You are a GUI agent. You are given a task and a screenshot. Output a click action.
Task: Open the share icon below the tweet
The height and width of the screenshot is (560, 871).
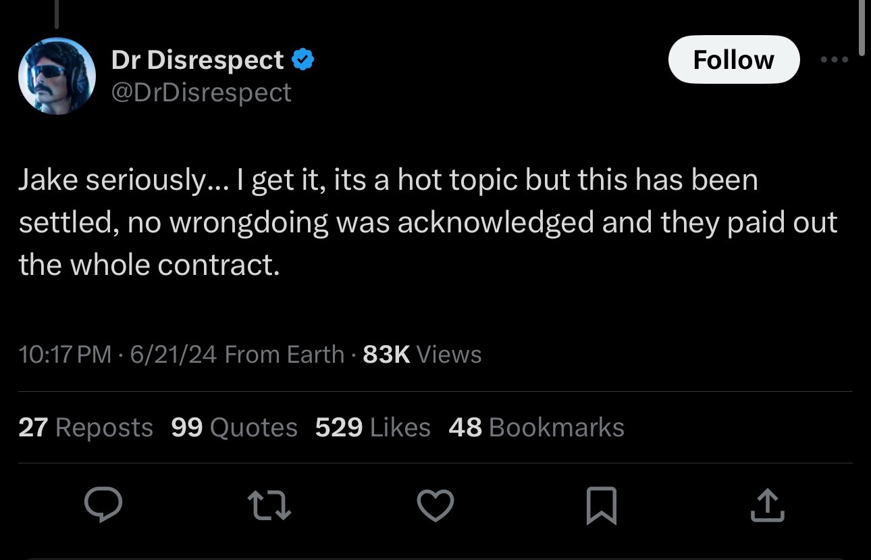[767, 505]
